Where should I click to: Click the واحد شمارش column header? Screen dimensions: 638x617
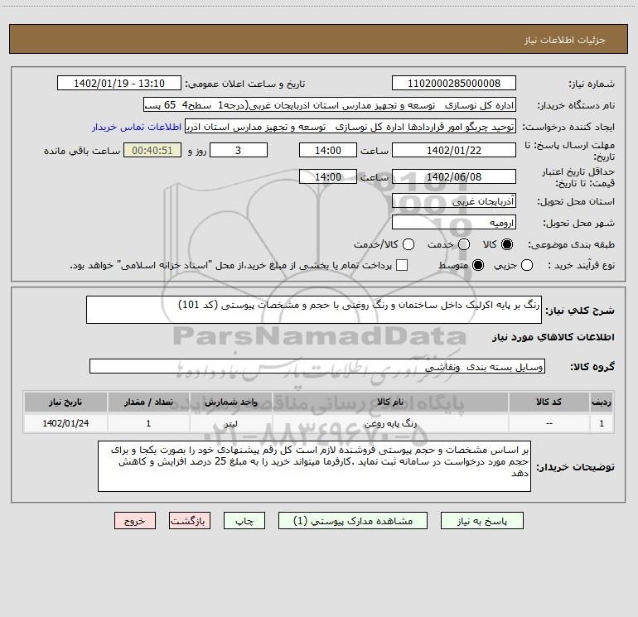click(x=230, y=402)
